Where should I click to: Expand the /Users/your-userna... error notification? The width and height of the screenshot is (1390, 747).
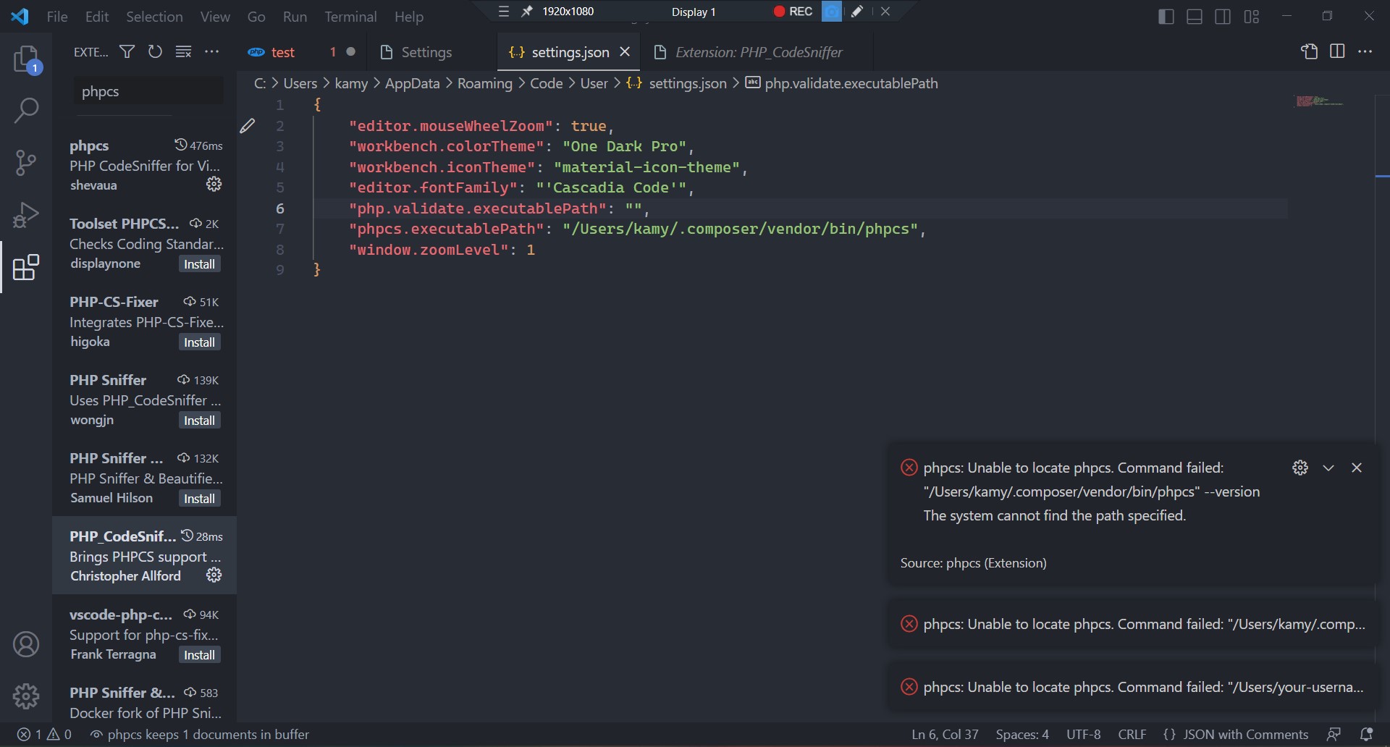tap(1133, 687)
